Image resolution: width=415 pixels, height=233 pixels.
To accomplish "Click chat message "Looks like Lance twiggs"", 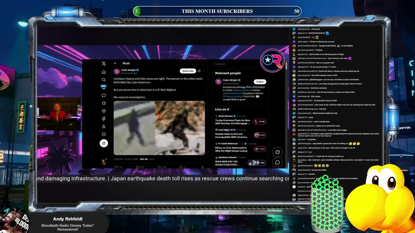I will (337, 130).
